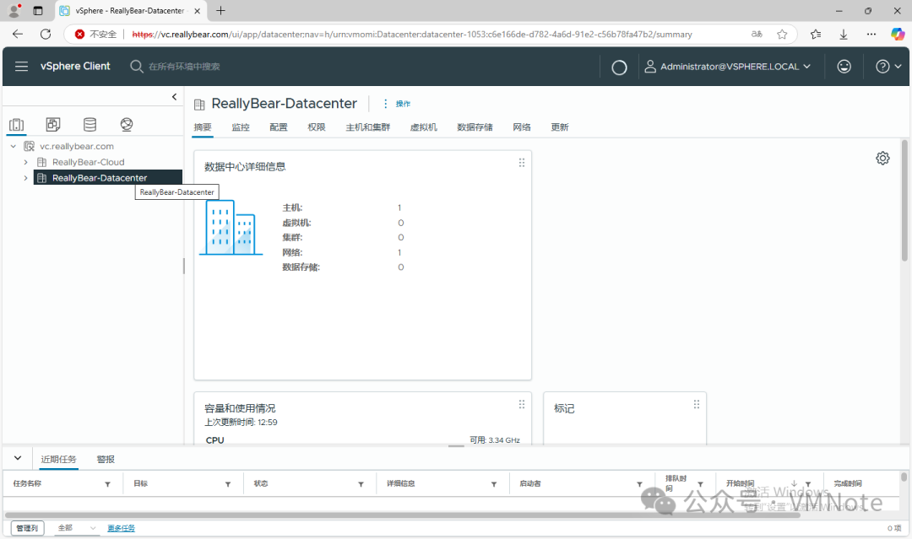912x539 pixels.
Task: Click drag handle on 容量和使用情况 card
Action: click(x=522, y=404)
